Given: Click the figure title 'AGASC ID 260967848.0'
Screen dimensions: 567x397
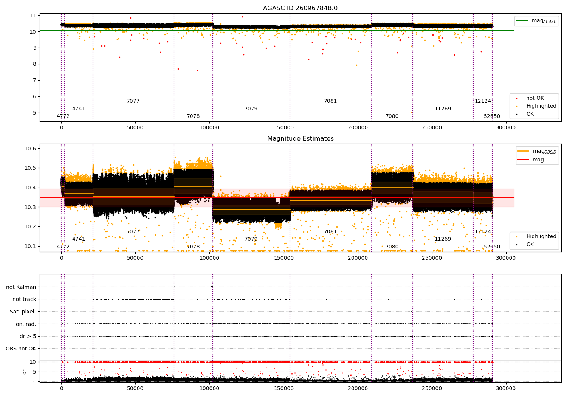Looking at the screenshot, I should tap(300, 8).
